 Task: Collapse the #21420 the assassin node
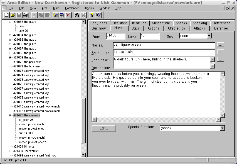(10, 116)
